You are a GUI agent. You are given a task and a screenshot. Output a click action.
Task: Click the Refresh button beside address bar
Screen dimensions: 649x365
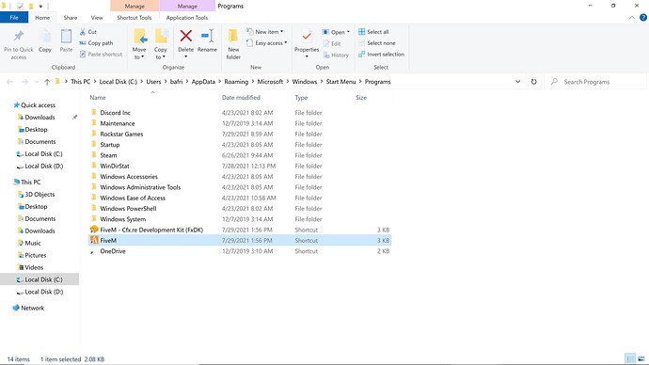pyautogui.click(x=534, y=82)
